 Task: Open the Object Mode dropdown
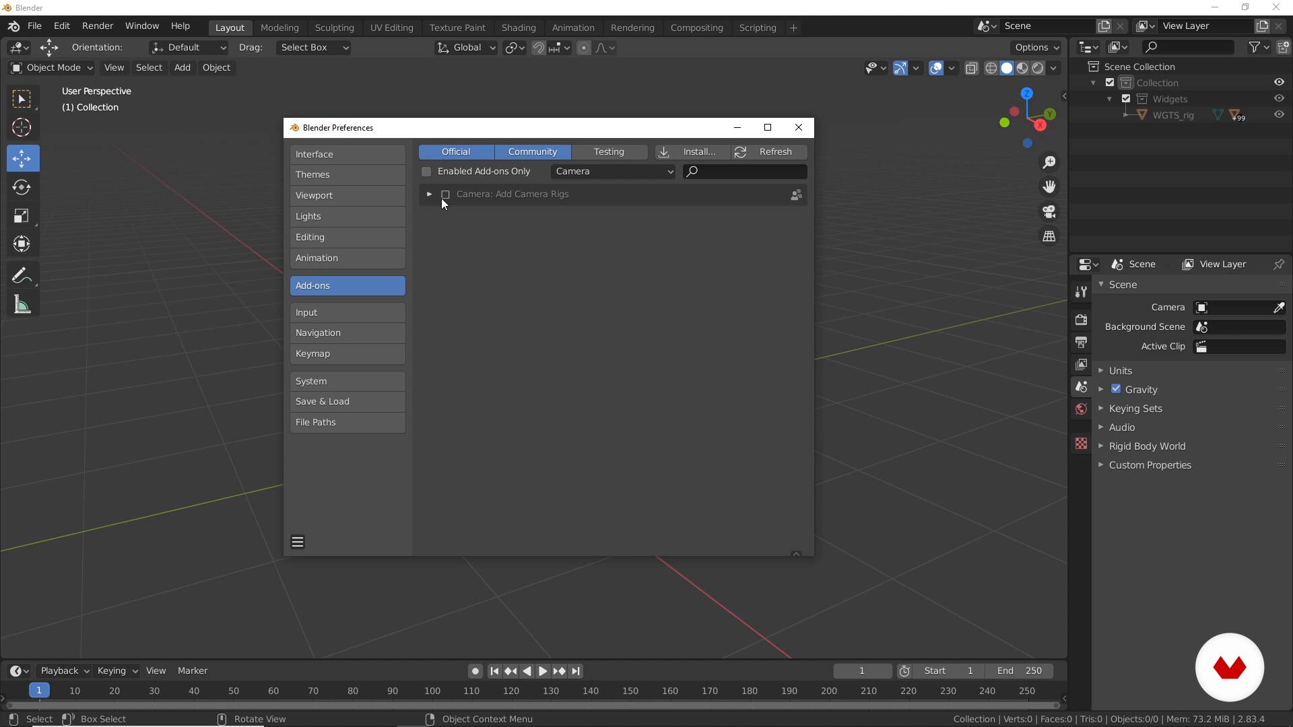(x=52, y=68)
